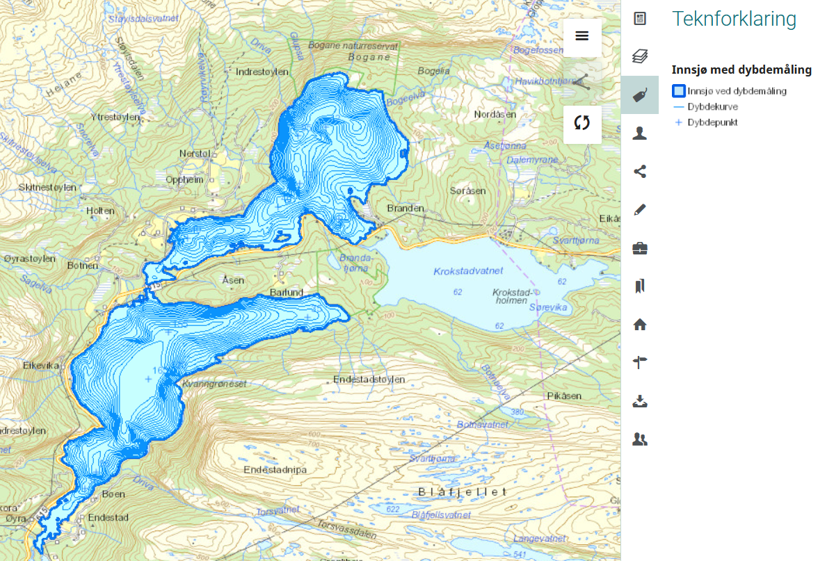Click the 'Dybdepunkt' legend entry
818x561 pixels.
[x=712, y=122]
